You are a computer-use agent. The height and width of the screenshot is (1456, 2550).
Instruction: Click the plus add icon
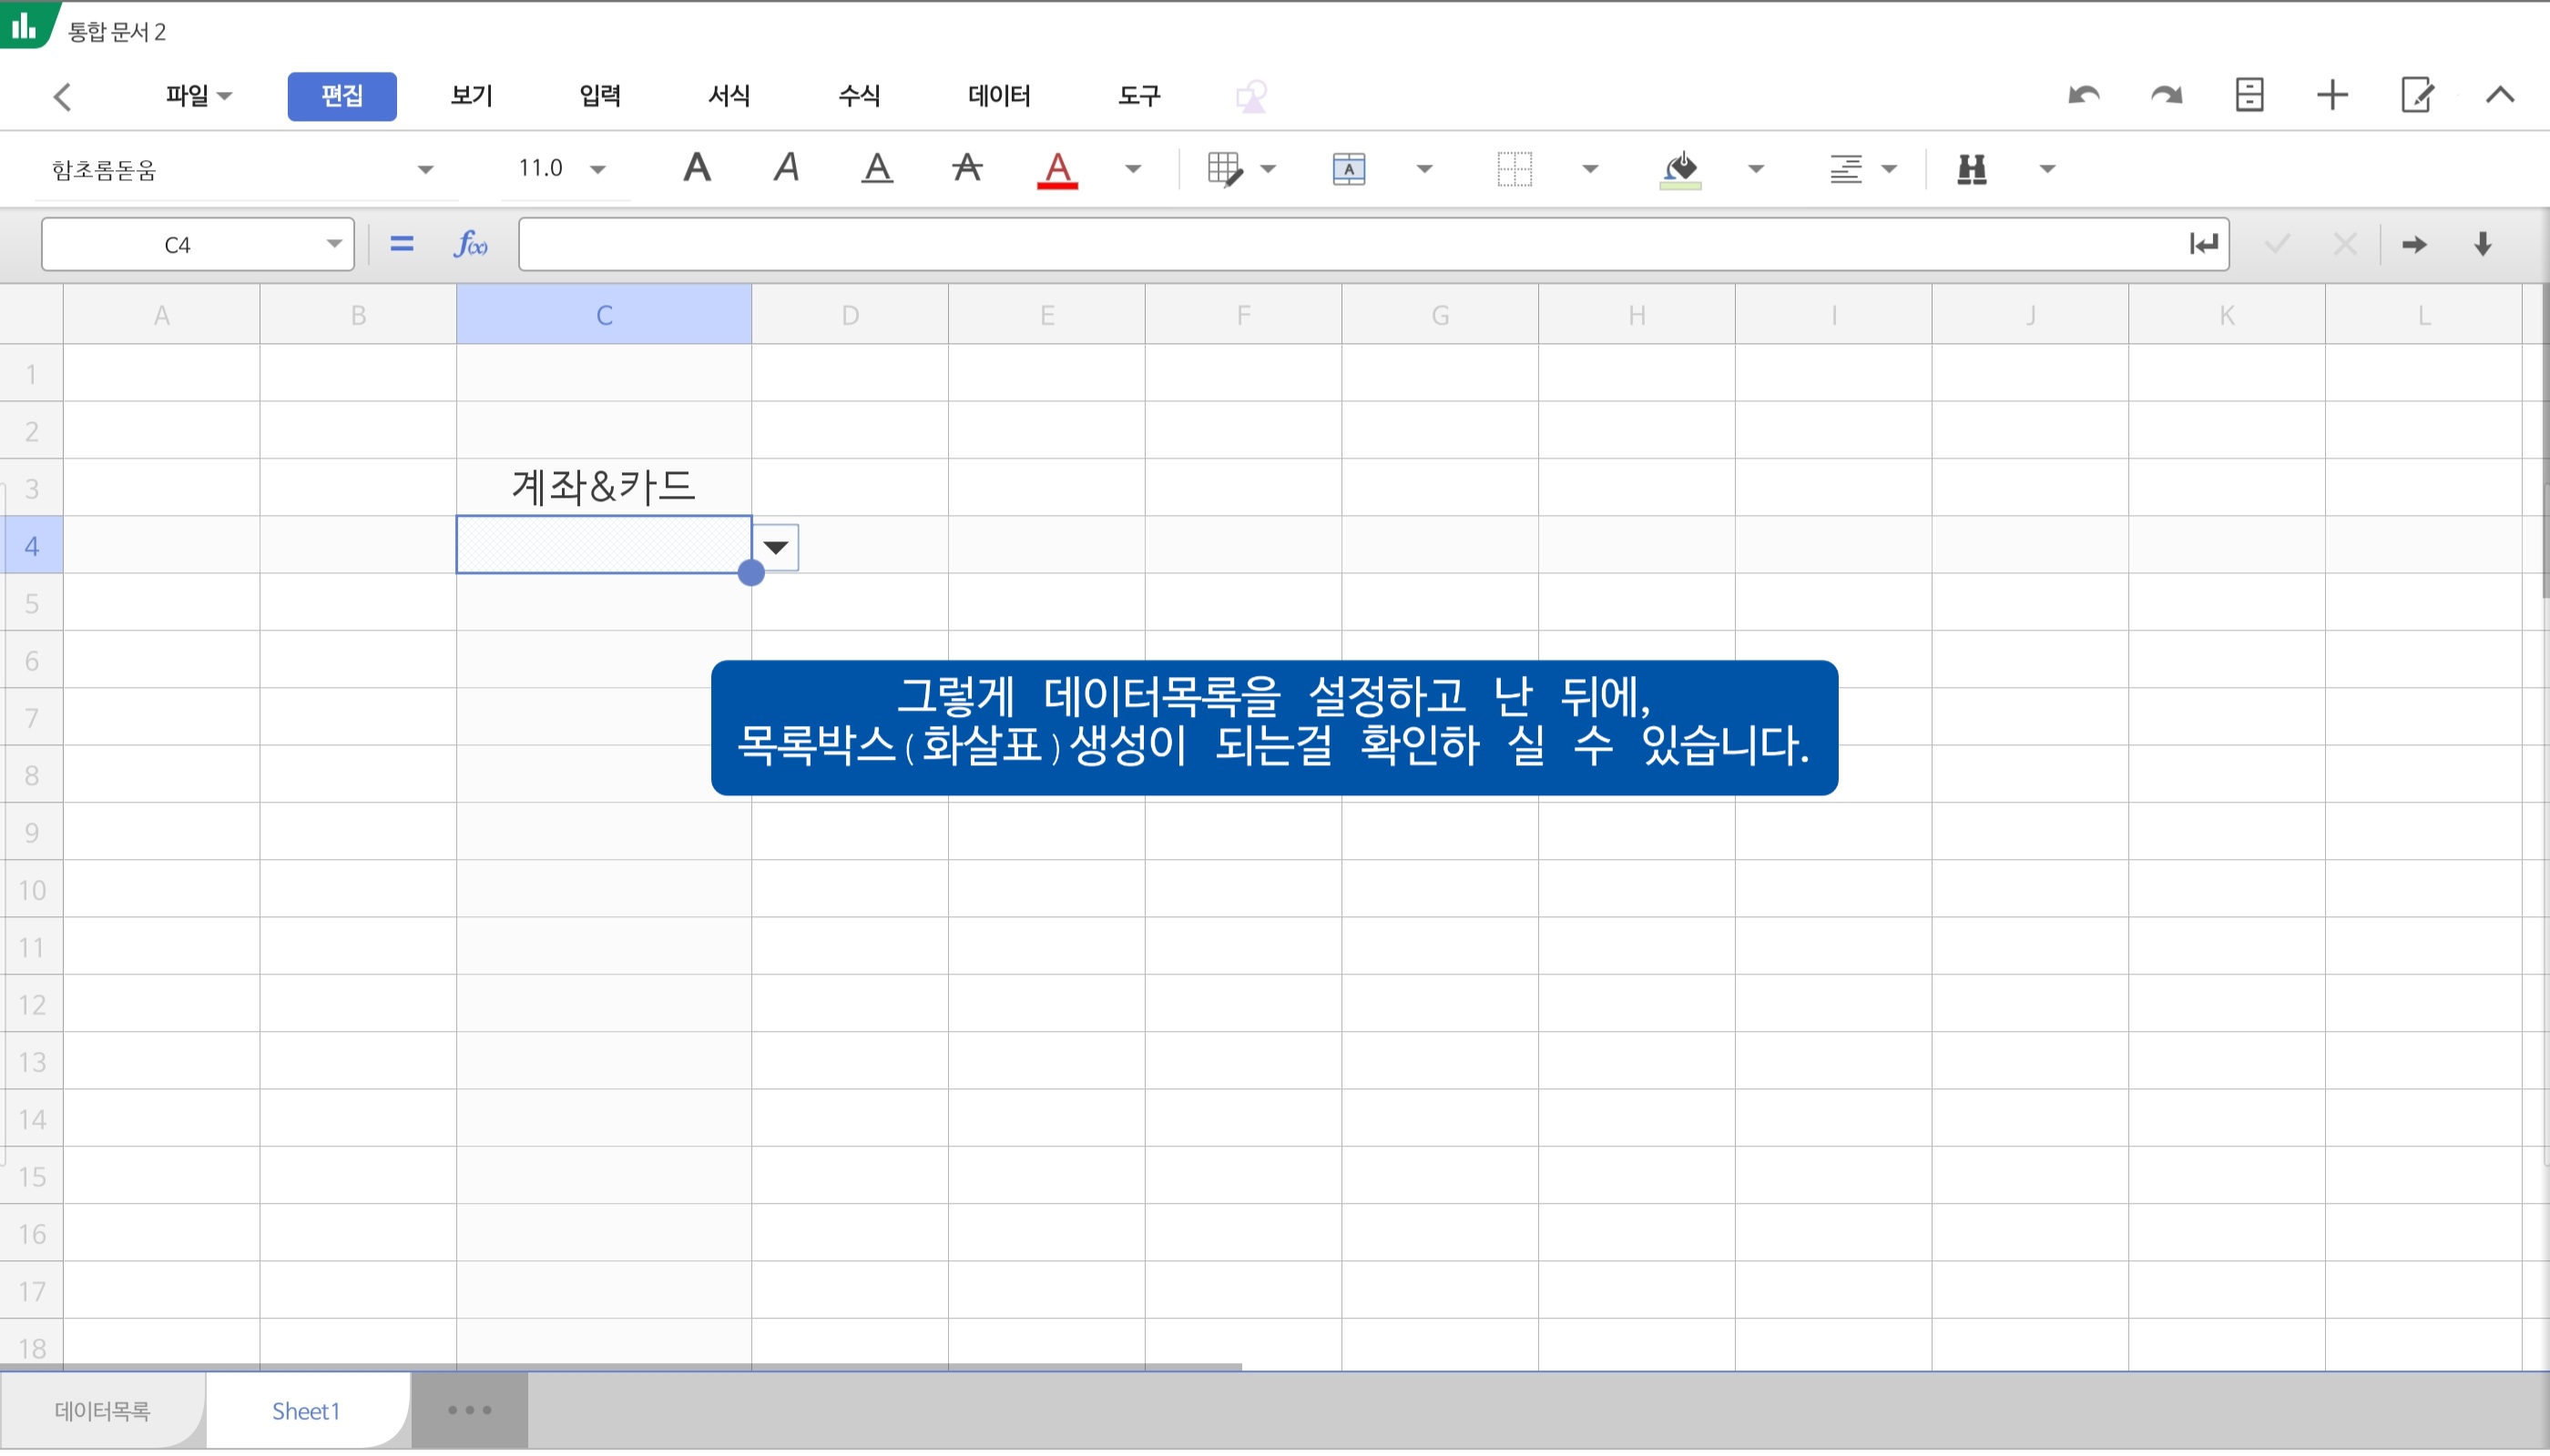(x=2331, y=96)
